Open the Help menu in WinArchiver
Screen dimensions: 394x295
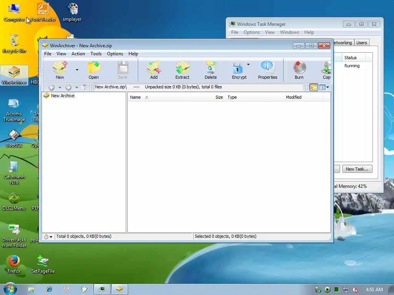point(133,54)
